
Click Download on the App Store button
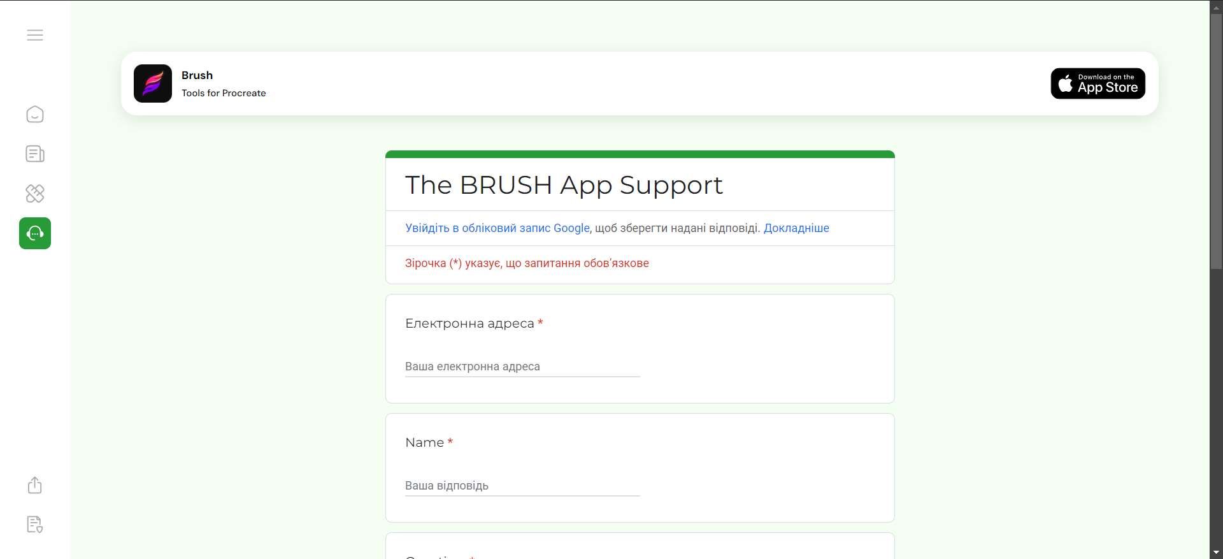(1098, 83)
